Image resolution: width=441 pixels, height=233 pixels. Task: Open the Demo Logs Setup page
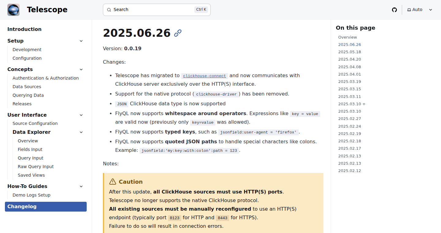pyautogui.click(x=31, y=195)
